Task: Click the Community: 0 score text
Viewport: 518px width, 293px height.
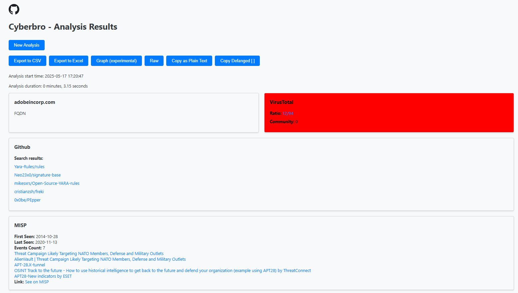Action: click(284, 122)
